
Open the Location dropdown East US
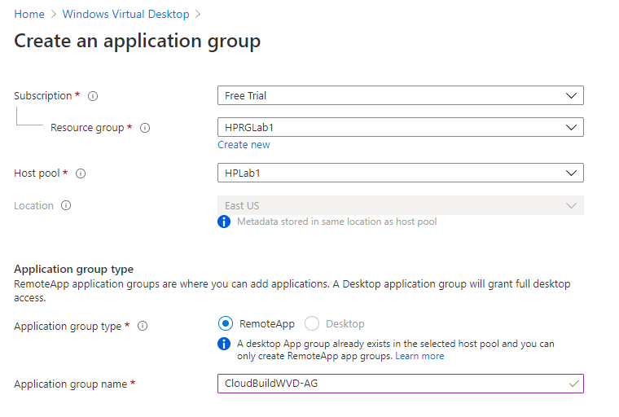[x=400, y=205]
